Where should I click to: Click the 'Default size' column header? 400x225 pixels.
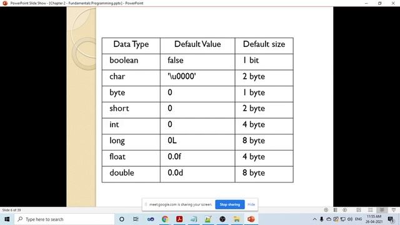point(264,46)
